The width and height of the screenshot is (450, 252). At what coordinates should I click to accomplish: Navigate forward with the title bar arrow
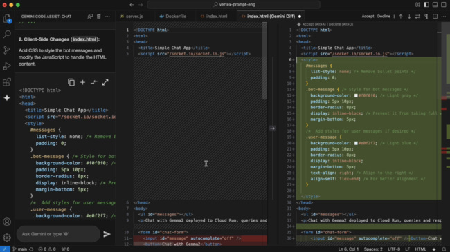(x=141, y=5)
